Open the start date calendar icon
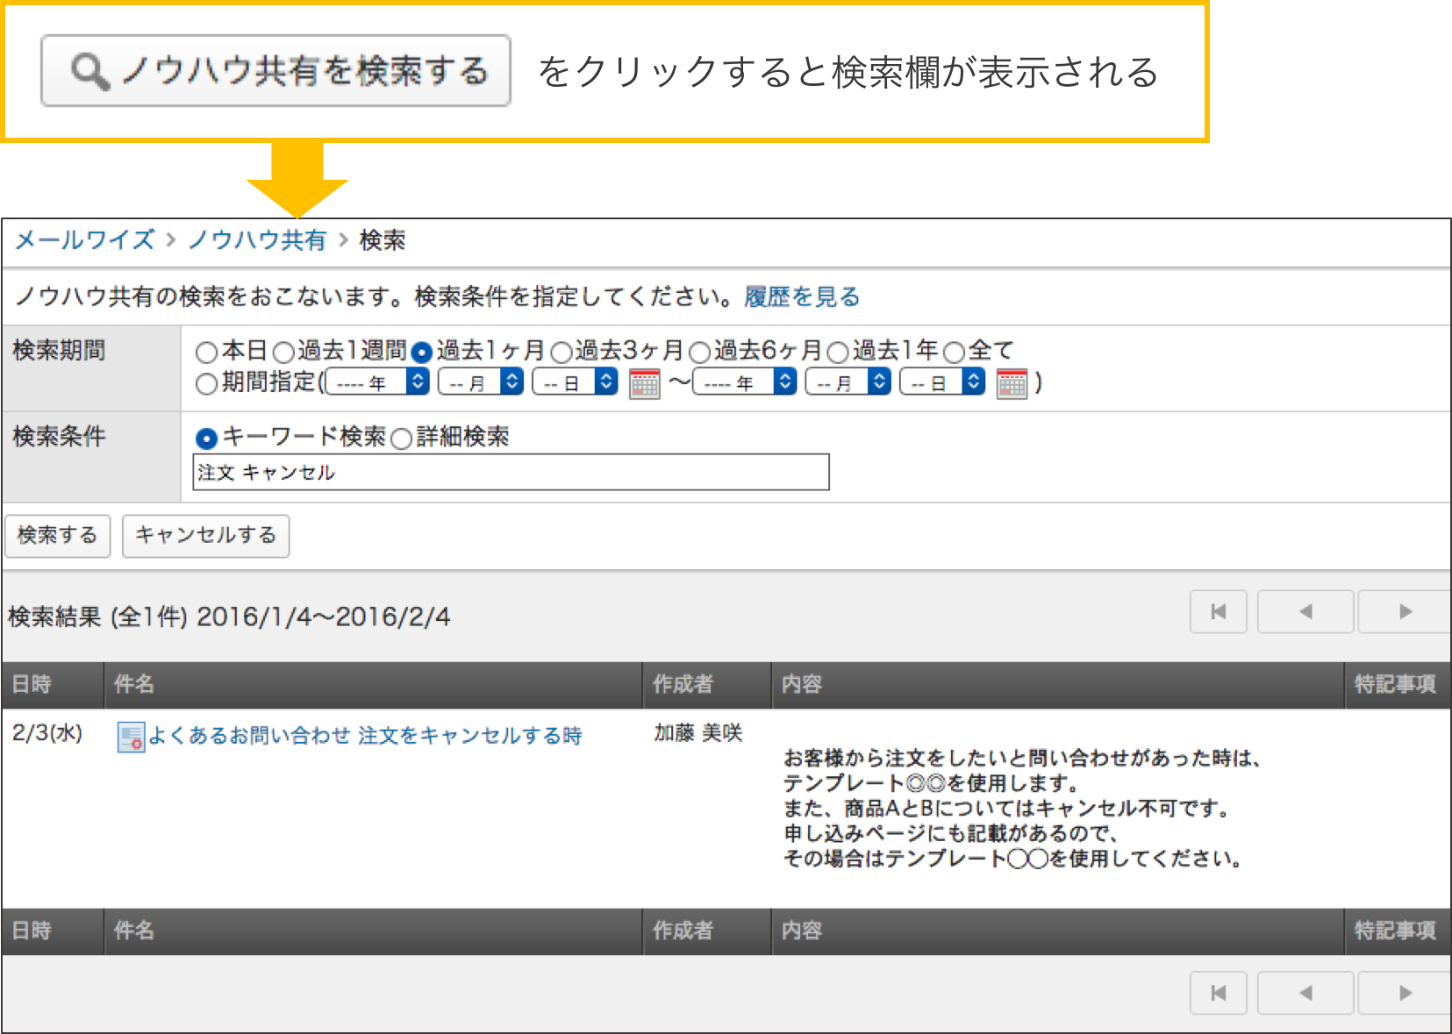 645,383
